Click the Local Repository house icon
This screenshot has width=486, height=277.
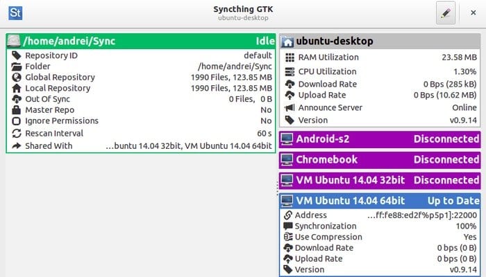click(x=17, y=88)
